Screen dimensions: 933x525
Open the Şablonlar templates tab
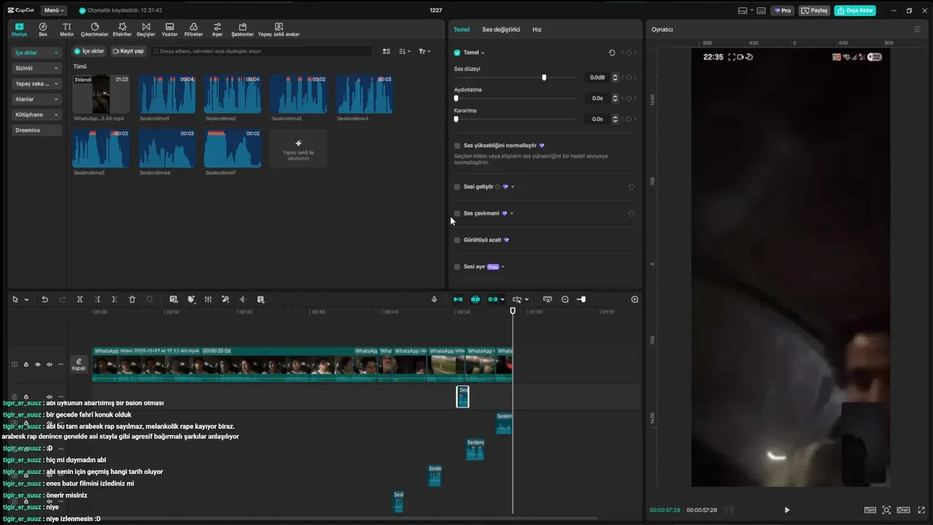[x=242, y=29]
